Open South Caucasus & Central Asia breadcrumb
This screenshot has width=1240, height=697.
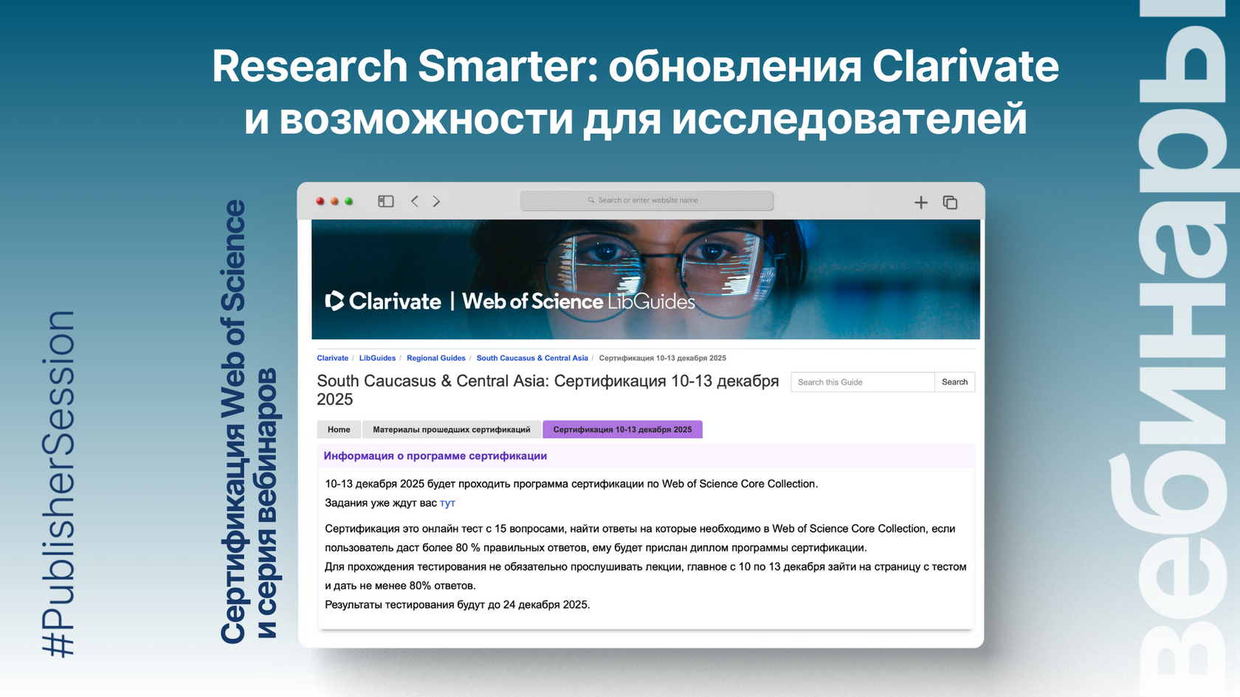coord(532,358)
